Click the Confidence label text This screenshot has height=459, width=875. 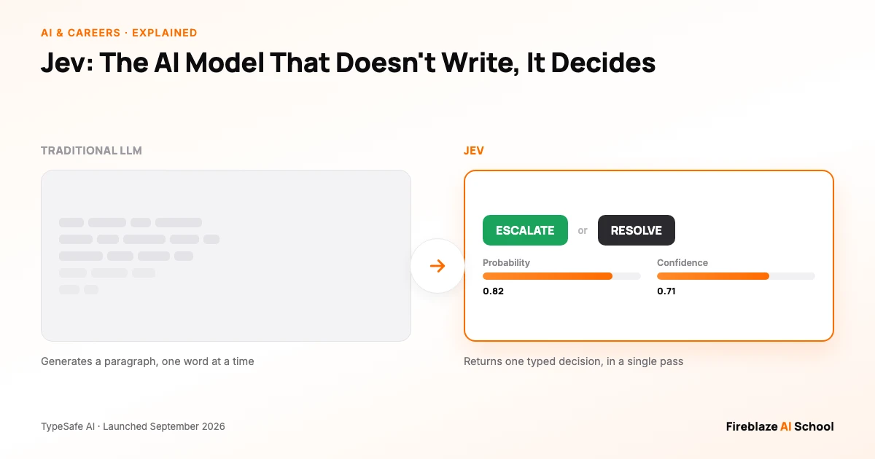pyautogui.click(x=682, y=262)
